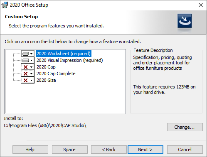This screenshot has height=157, width=207.
Task: Expand the install options arrow for 2020 Cap
Action: click(32, 67)
